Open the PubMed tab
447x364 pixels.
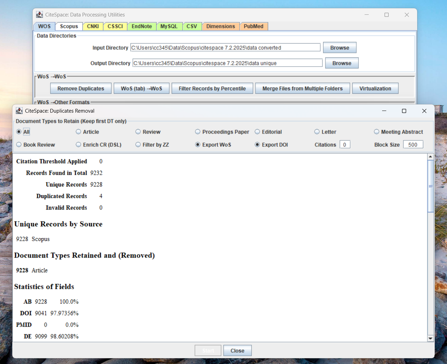coord(253,26)
